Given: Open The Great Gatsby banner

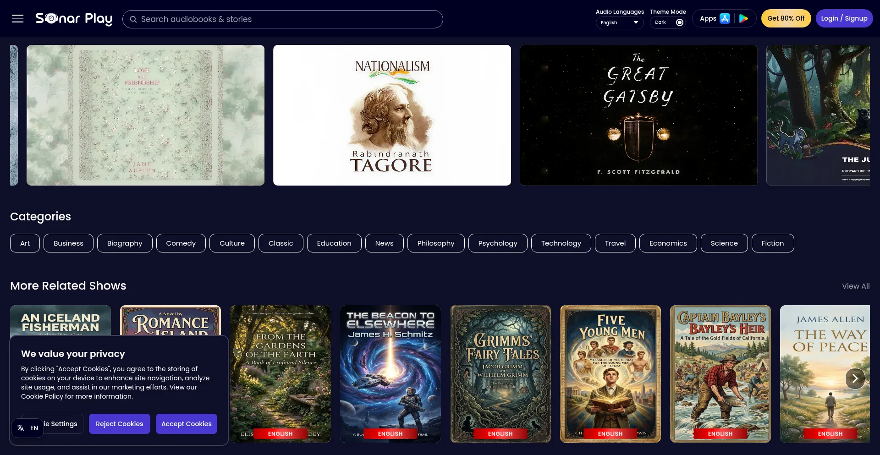Looking at the screenshot, I should pos(638,115).
